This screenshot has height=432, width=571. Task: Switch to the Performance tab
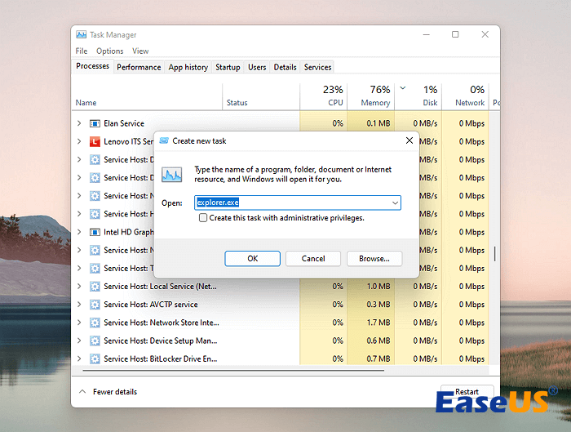click(x=139, y=67)
